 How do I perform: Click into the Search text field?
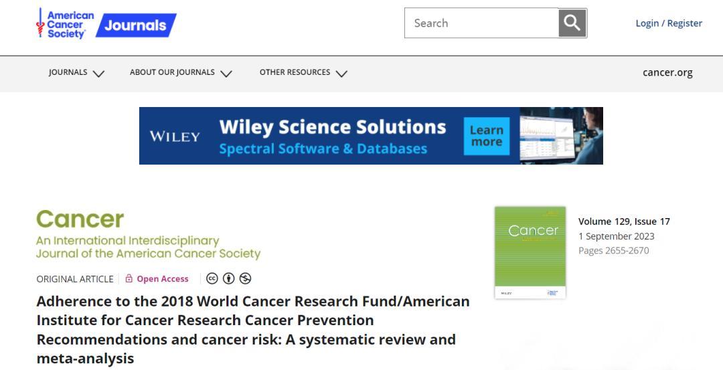[x=481, y=23]
